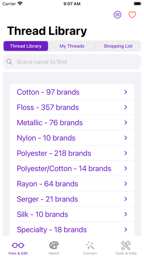Switch to the Match palette tab
The image size is (144, 256).
pos(54,248)
